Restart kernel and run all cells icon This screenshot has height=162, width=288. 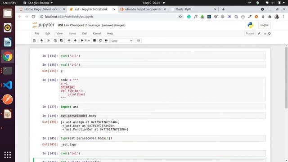point(106,40)
